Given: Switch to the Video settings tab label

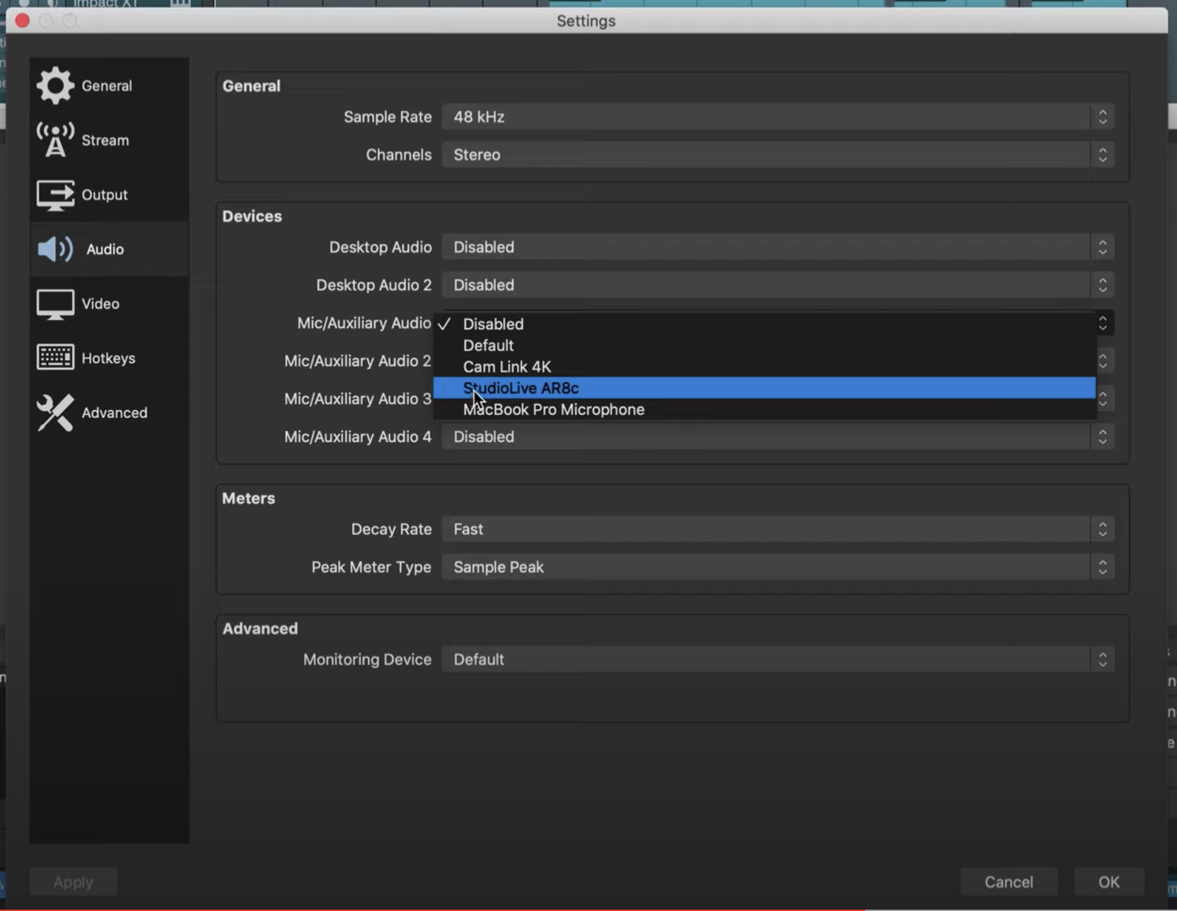Looking at the screenshot, I should coord(100,303).
